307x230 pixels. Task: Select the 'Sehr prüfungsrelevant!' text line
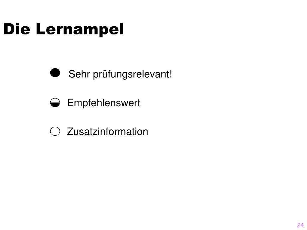[120, 74]
